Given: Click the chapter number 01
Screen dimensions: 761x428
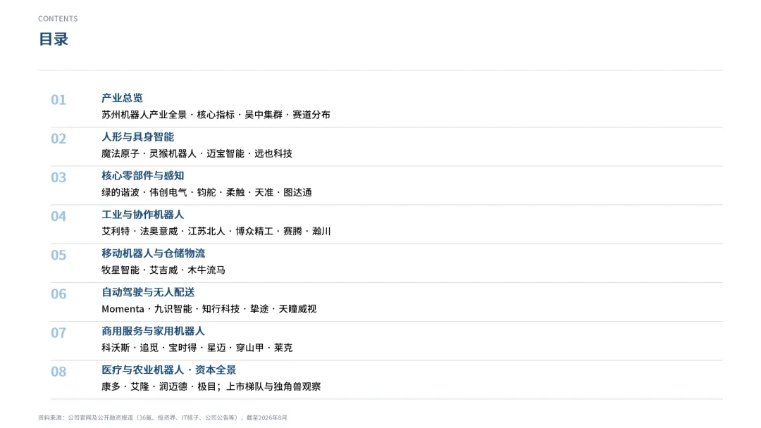Looking at the screenshot, I should pos(58,100).
